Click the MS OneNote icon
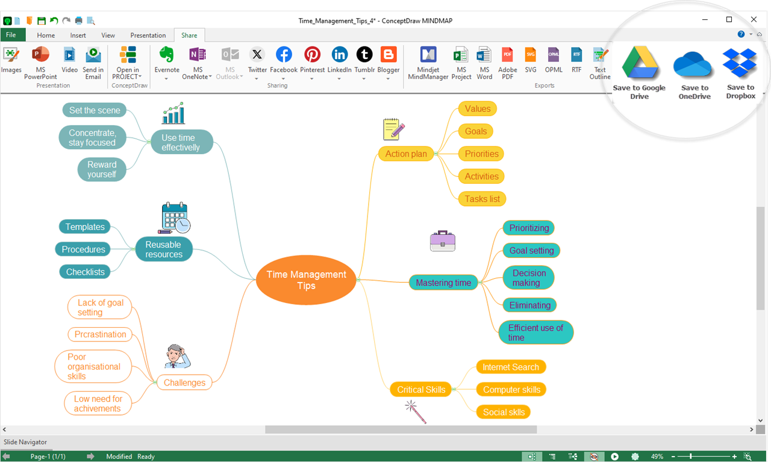 tap(198, 55)
